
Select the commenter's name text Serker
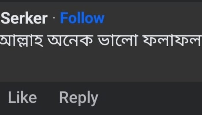point(24,19)
